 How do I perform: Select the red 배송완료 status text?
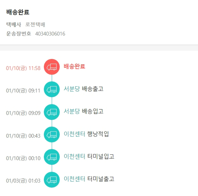pos(74,66)
